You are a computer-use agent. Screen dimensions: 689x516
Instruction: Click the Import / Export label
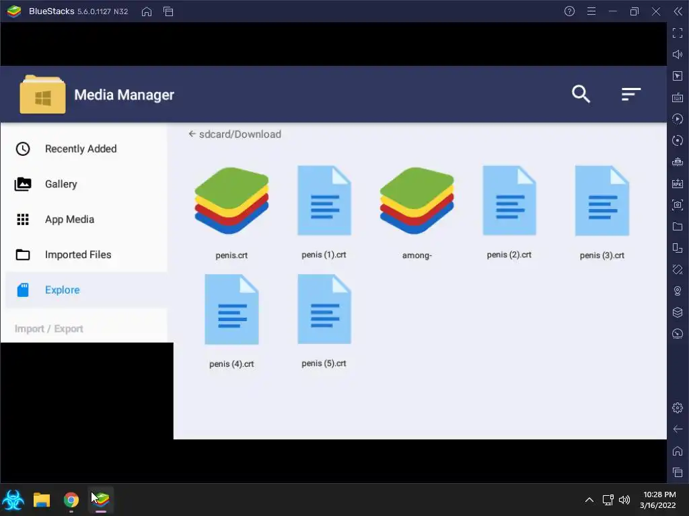[48, 329]
